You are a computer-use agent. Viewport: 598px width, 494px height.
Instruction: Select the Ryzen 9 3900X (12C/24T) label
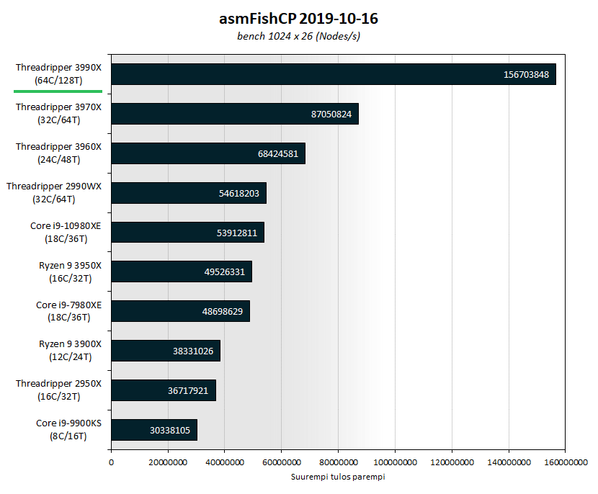click(70, 351)
